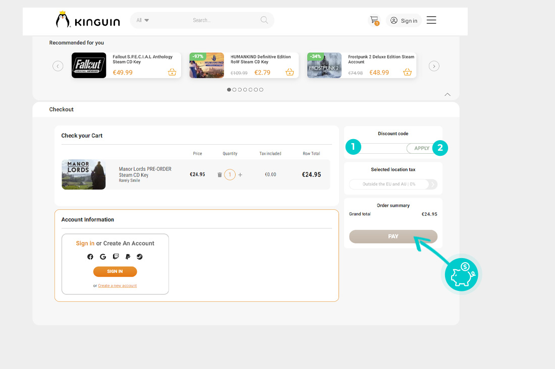Open the All categories dropdown
The width and height of the screenshot is (555, 369).
(x=143, y=20)
